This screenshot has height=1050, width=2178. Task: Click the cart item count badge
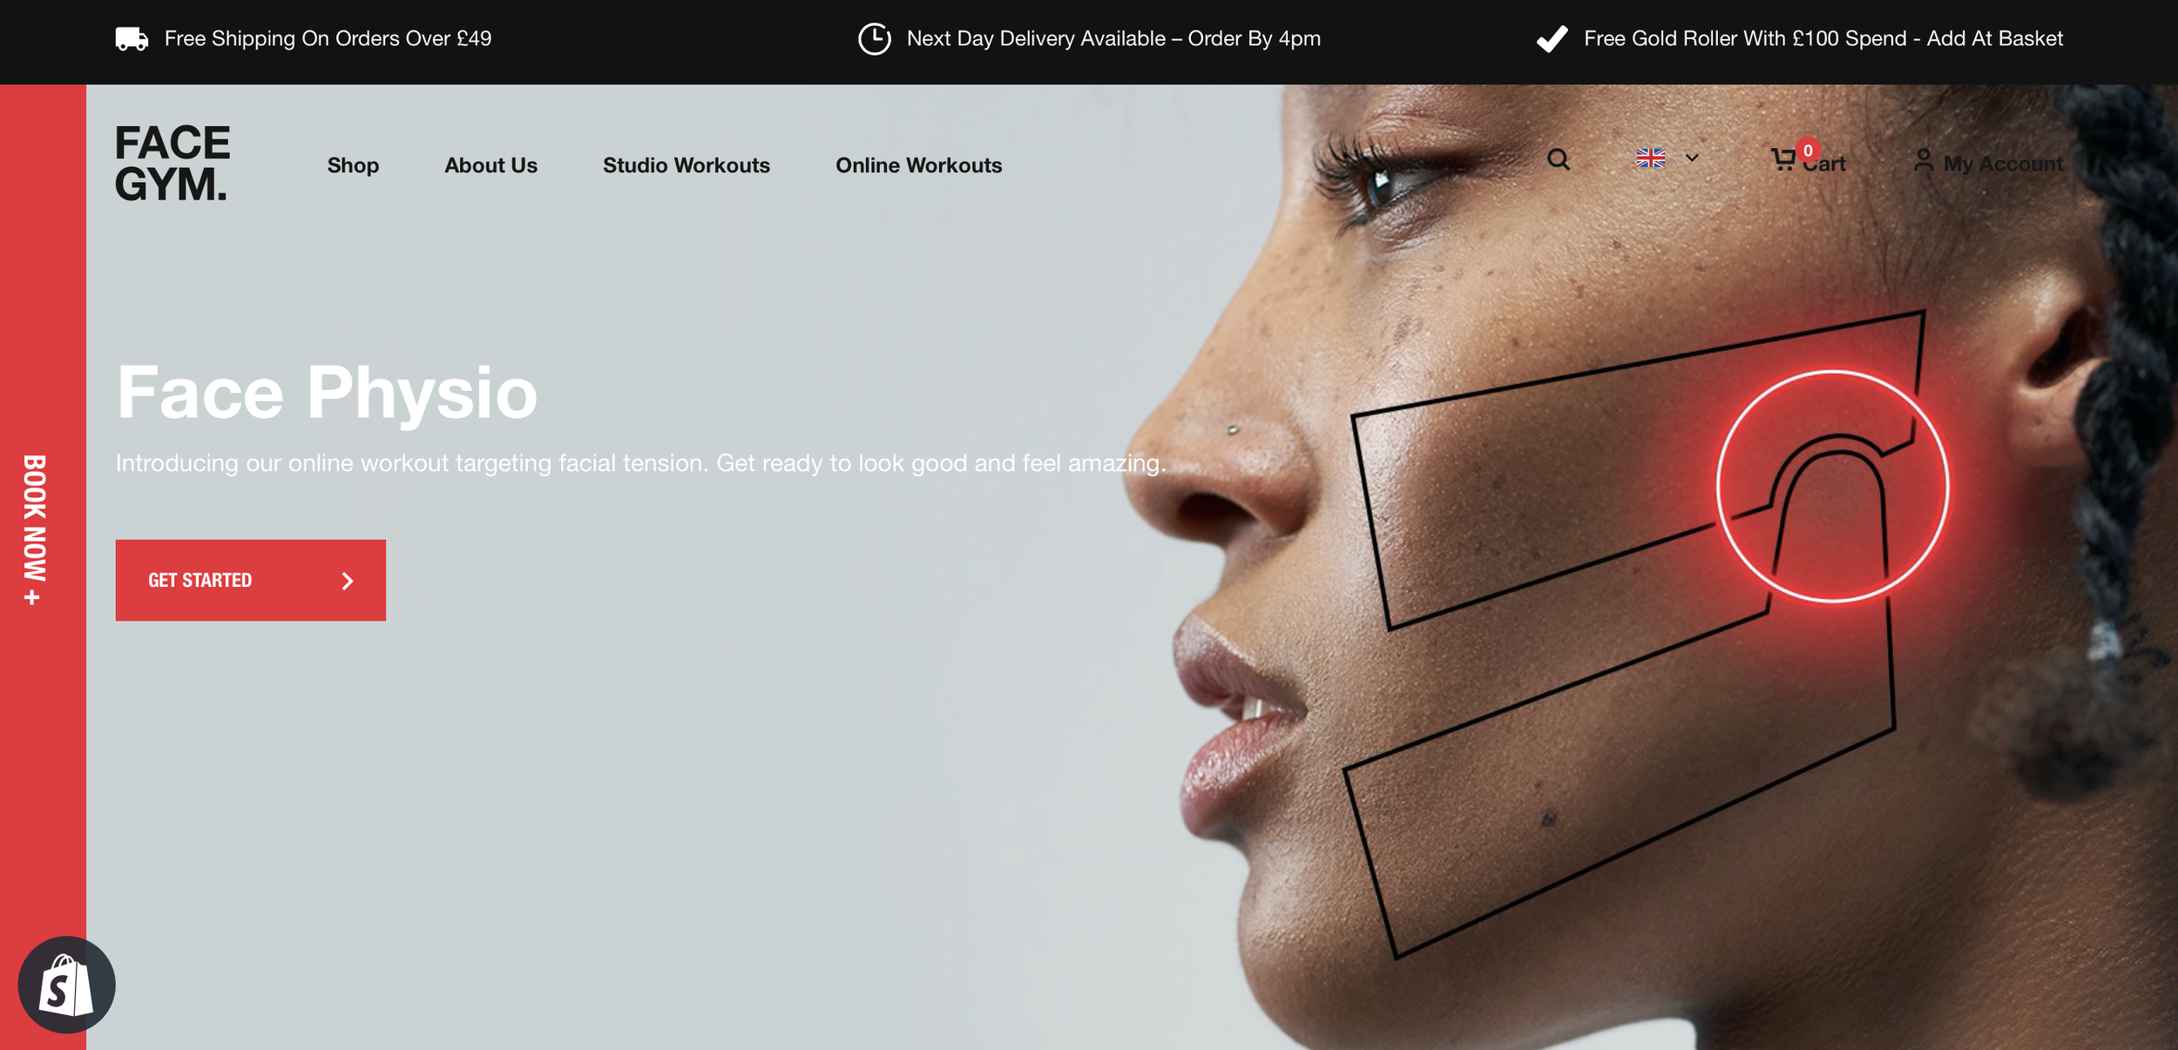pyautogui.click(x=1809, y=151)
